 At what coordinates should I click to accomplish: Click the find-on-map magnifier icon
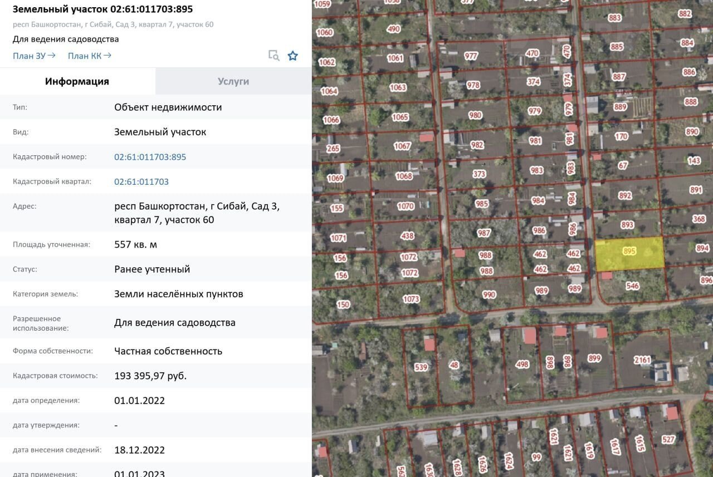click(x=274, y=56)
